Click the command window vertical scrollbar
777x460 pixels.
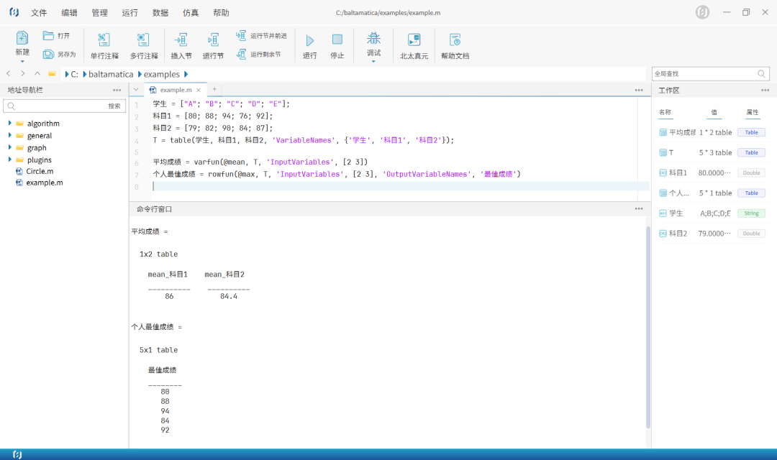tap(647, 323)
